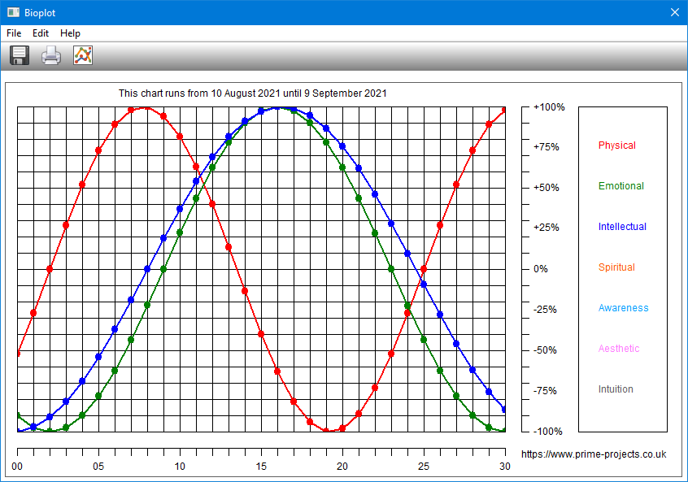Viewport: 688px width, 482px height.
Task: Open the chart settings icon in the toolbar
Action: (83, 55)
